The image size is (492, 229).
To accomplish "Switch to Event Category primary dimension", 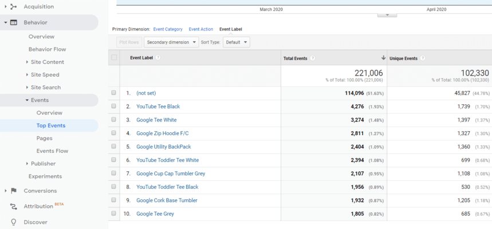I will (x=168, y=29).
